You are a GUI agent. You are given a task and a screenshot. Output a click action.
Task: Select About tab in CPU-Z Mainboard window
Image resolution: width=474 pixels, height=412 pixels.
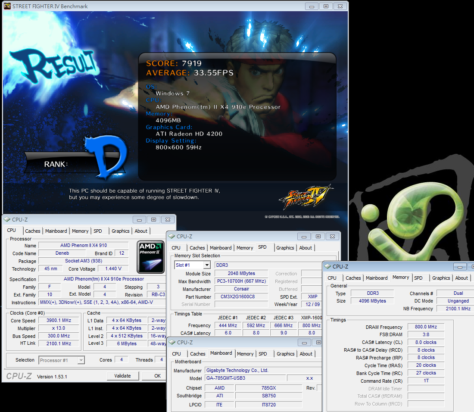tap(306, 354)
